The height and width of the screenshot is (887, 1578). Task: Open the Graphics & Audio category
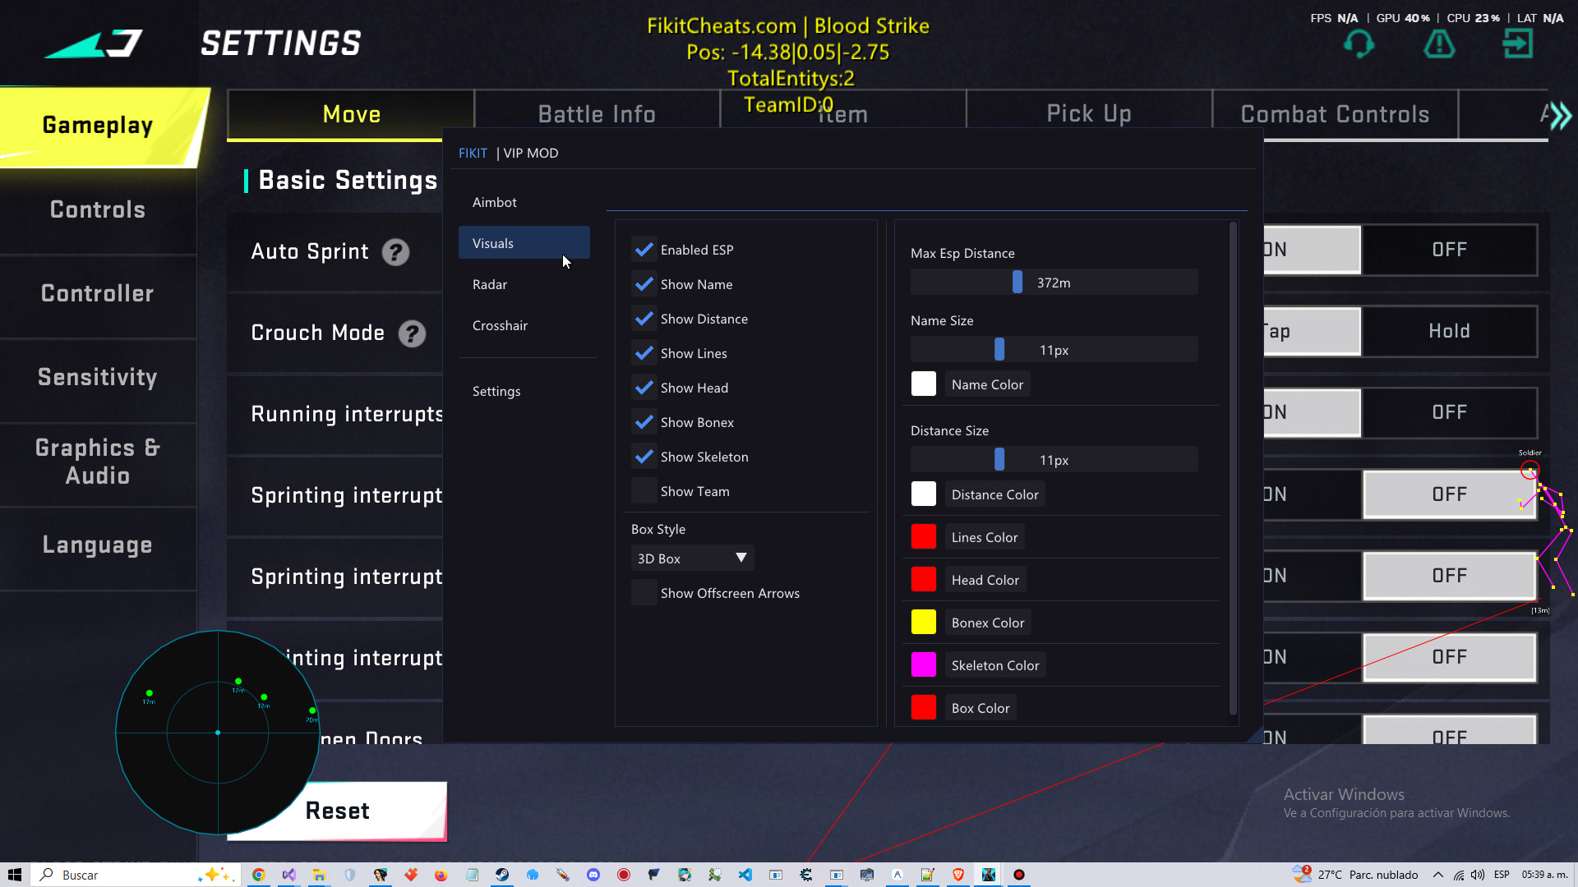click(x=98, y=462)
